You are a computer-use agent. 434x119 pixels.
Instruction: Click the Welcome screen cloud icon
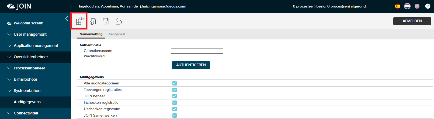[x=9, y=23]
